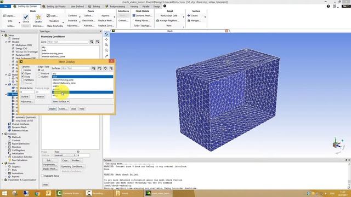The width and height of the screenshot is (351, 197).
Task: Switch to the Solving tab
Action: (94, 6)
